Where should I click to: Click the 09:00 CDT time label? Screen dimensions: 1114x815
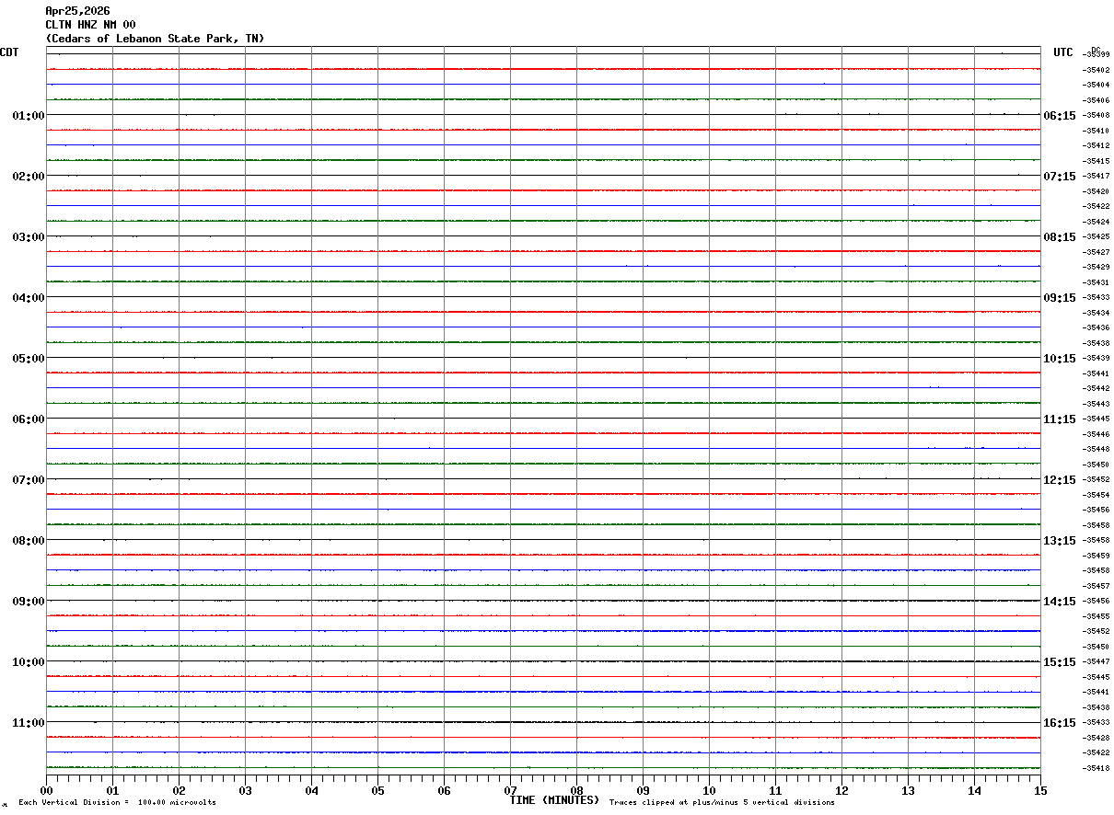pyautogui.click(x=29, y=601)
